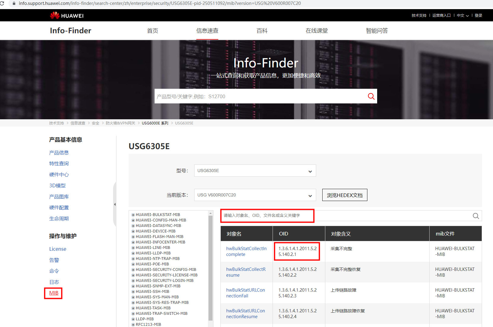Open the 型号 USG6305E dropdown
493x327 pixels.
coord(255,171)
